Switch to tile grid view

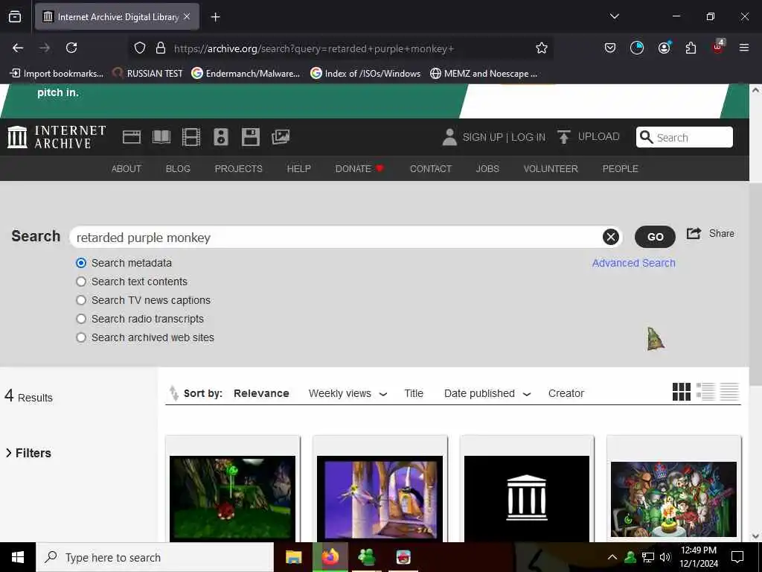[682, 392]
